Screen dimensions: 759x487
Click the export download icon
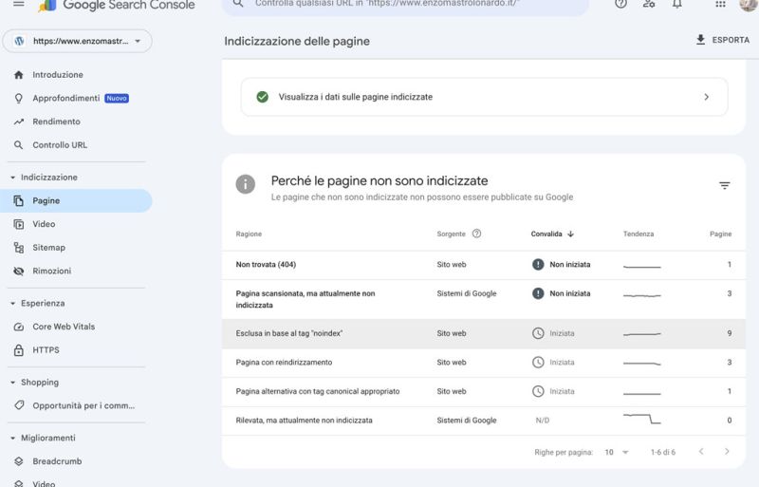pyautogui.click(x=700, y=40)
